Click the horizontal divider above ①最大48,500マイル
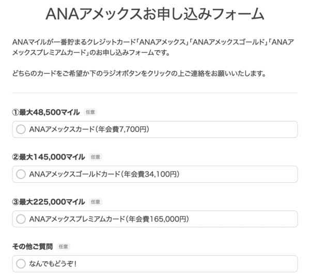310x279 pixels. pos(154,93)
